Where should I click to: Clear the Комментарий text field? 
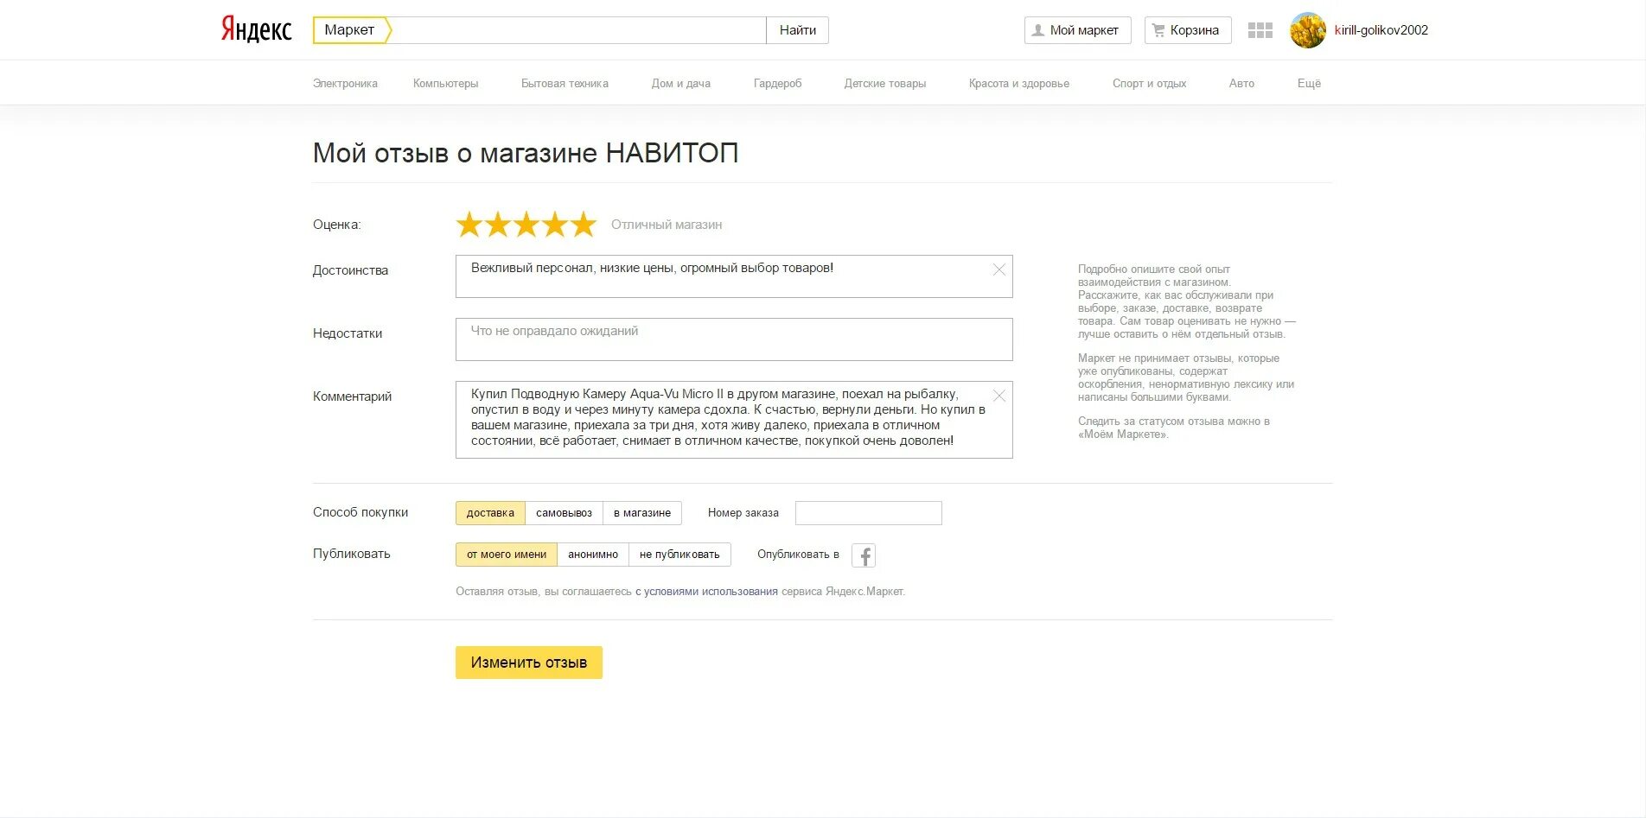[x=999, y=396]
